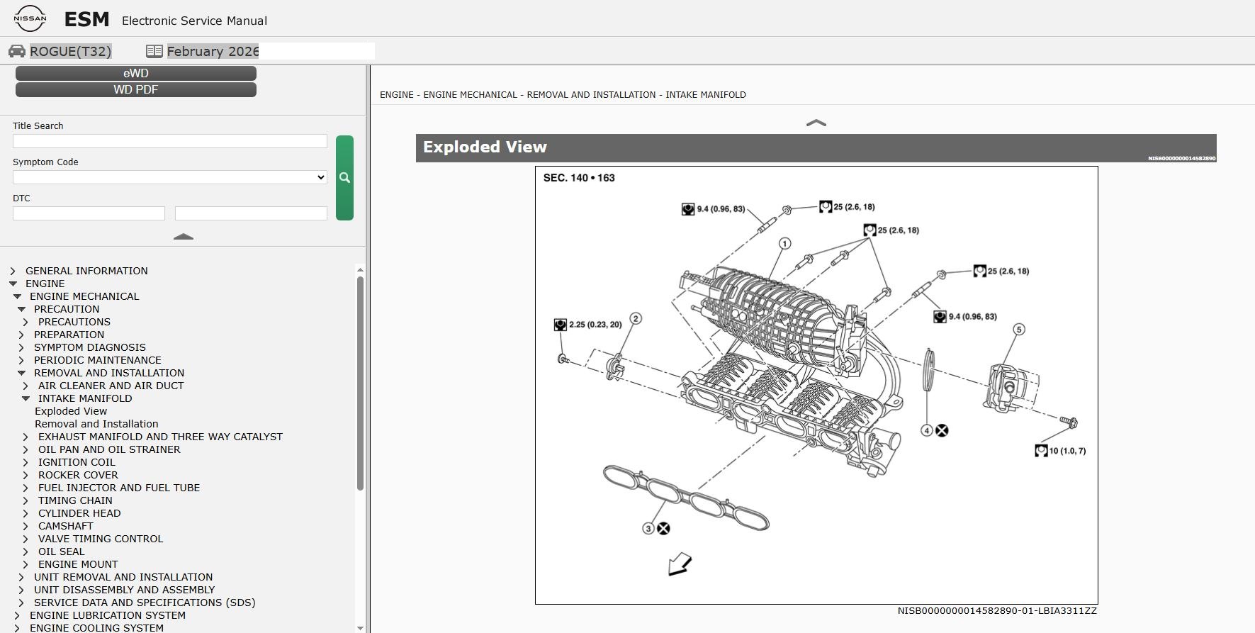Select the ROGUE(T32) vehicle label
Viewport: 1255px width, 633px height.
pos(70,51)
